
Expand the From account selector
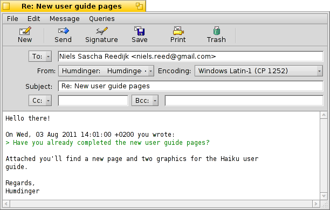pyautogui.click(x=106, y=71)
